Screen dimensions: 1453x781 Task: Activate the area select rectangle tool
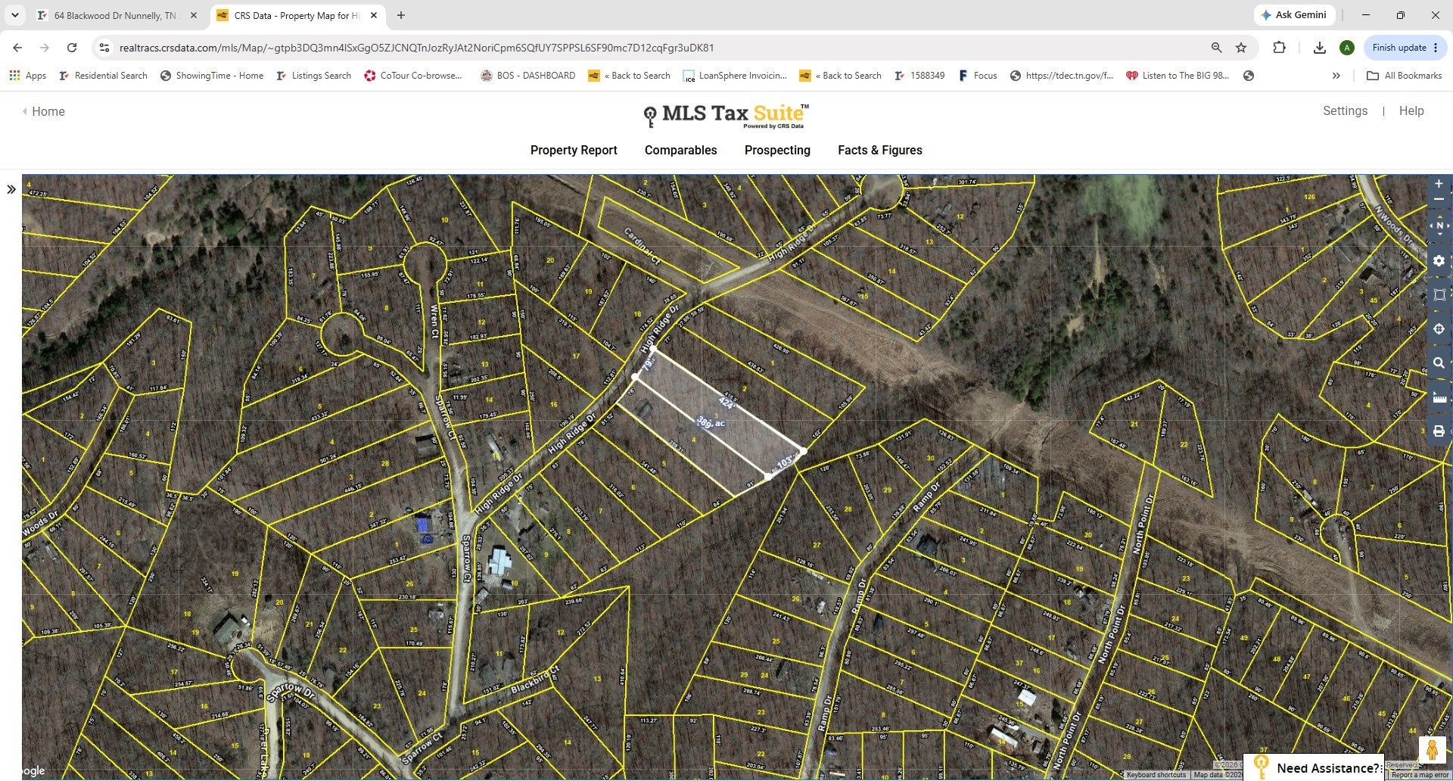[1439, 295]
